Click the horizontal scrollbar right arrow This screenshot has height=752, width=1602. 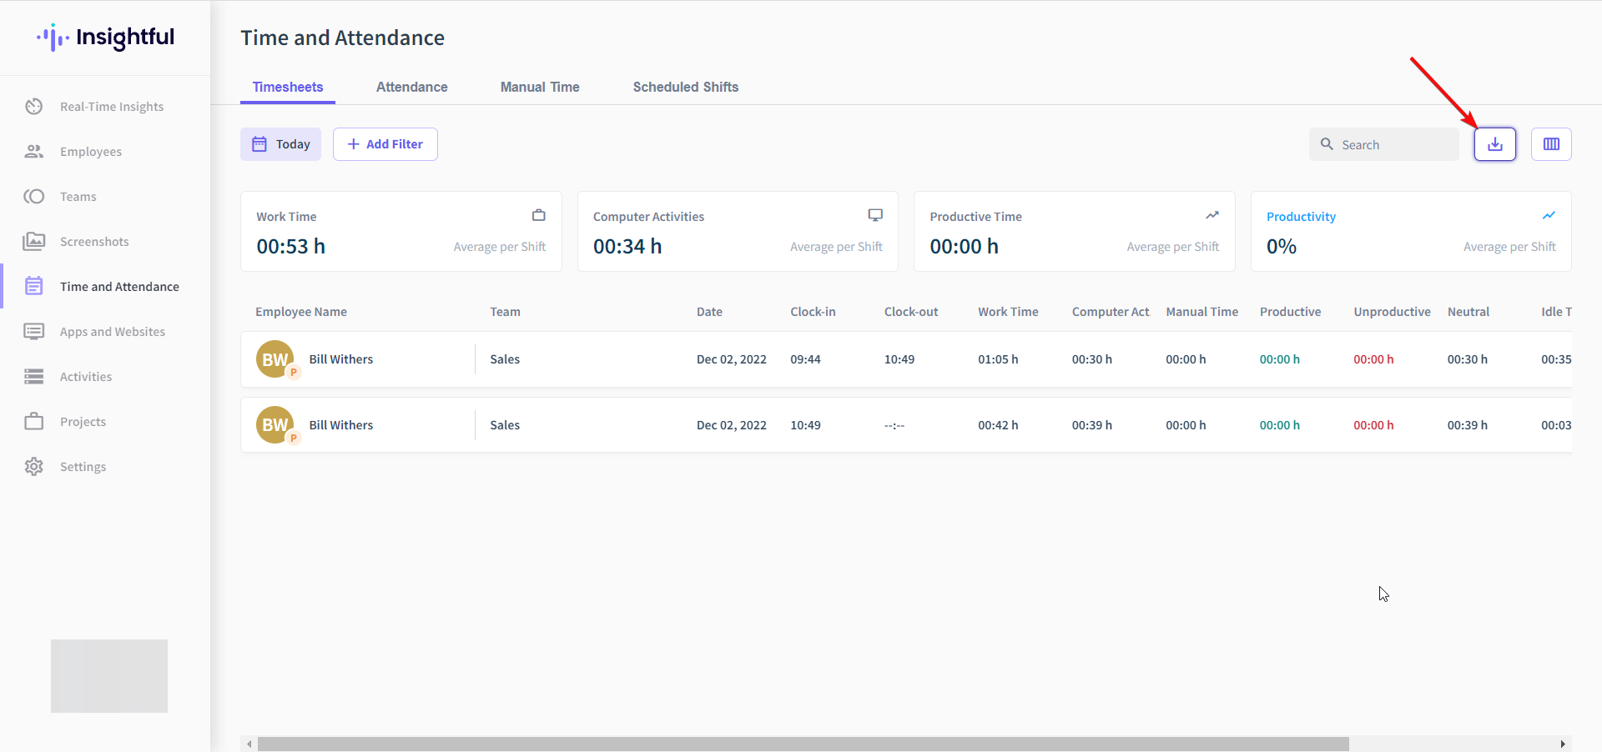point(1563,744)
